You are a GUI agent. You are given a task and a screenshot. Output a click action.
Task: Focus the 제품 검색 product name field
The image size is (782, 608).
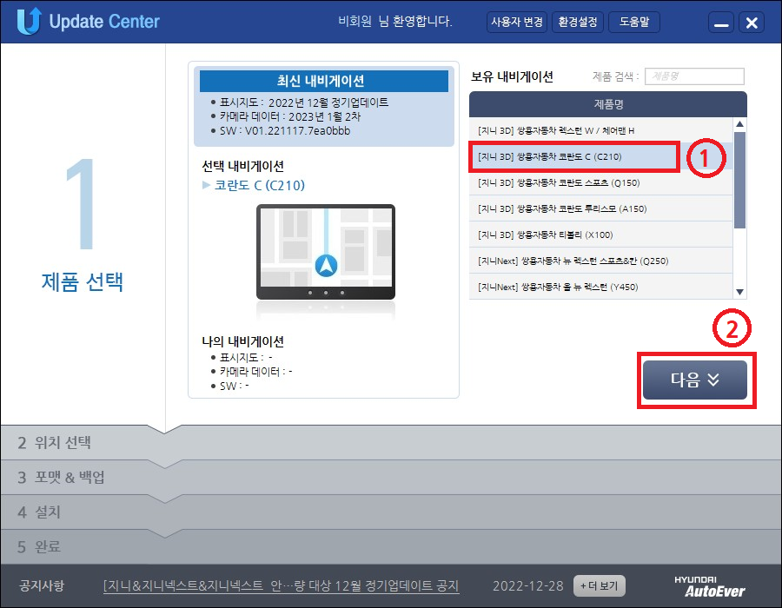pyautogui.click(x=694, y=76)
